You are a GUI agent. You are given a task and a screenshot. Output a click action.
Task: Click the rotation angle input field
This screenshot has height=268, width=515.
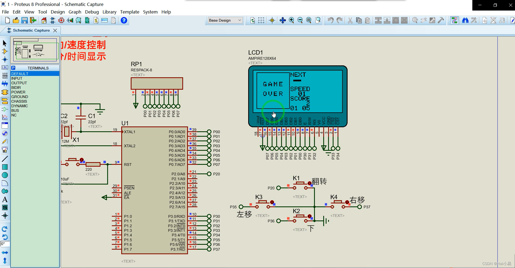click(5, 244)
